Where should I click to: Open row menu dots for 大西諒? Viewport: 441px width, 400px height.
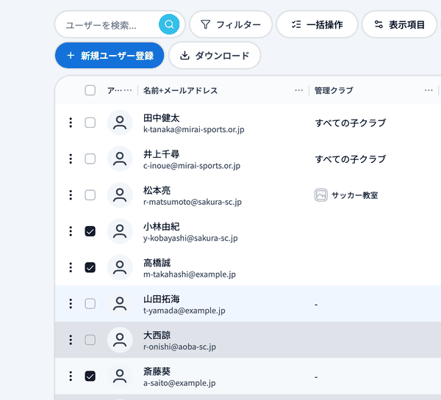click(x=71, y=340)
